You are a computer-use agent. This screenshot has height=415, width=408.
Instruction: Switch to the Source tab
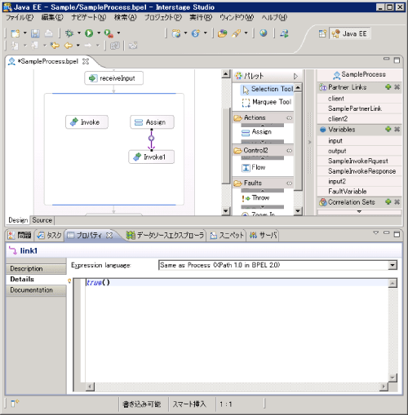click(x=42, y=220)
